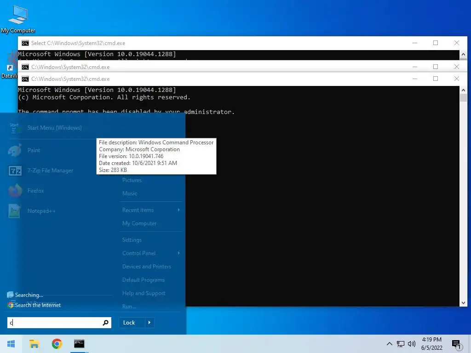Click scroll up arrow in 'Select' cmd window

click(x=463, y=54)
